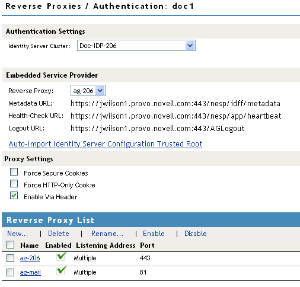Open the Identity Server Cluster dropdown

(x=136, y=46)
